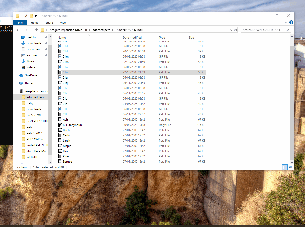Switch to details view in status bar
305x227 pixels.
coord(285,167)
